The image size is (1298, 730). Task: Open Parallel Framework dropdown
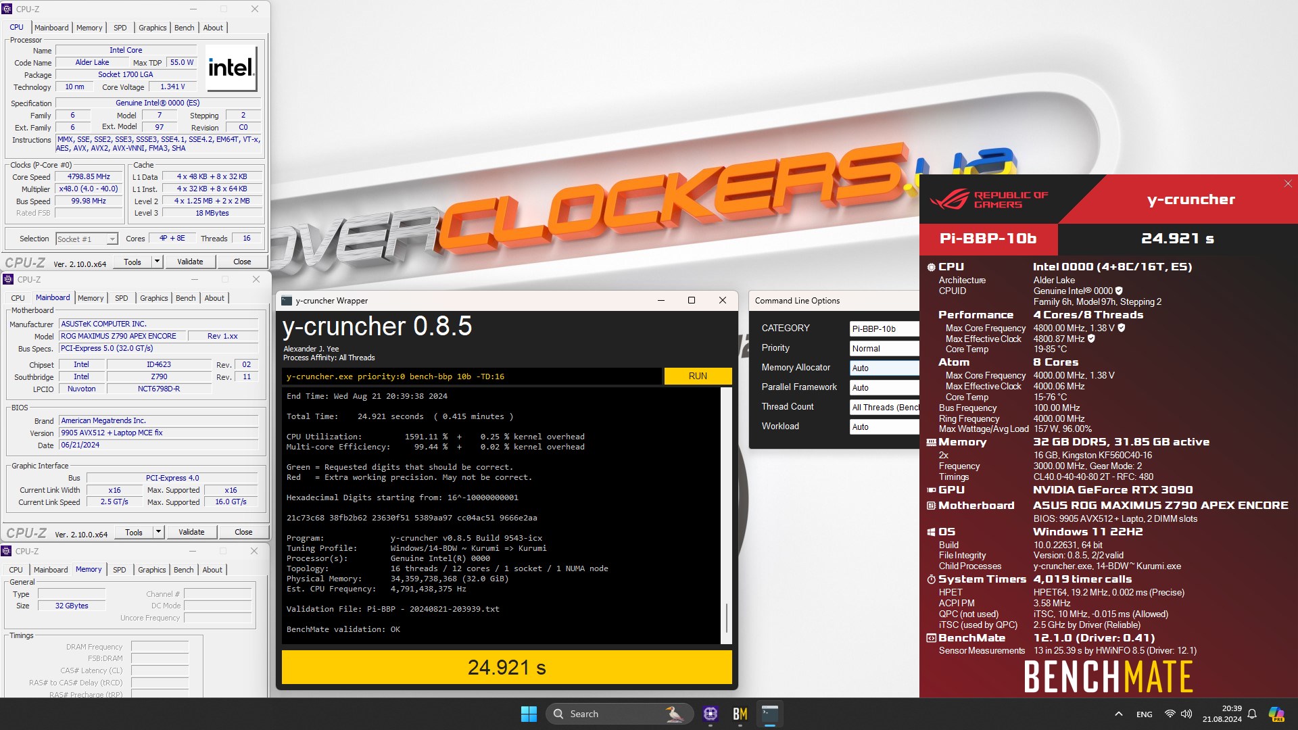884,387
